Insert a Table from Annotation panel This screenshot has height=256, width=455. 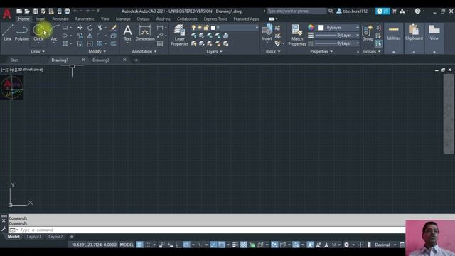(x=160, y=43)
